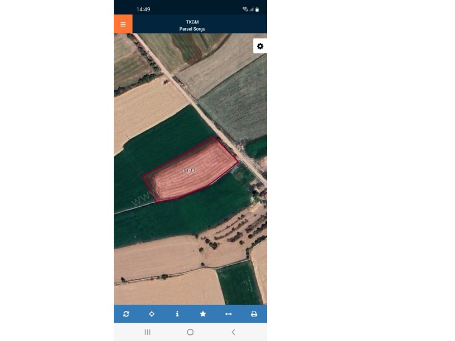Show parcel details with info icon
This screenshot has height=341, width=455.
177,314
